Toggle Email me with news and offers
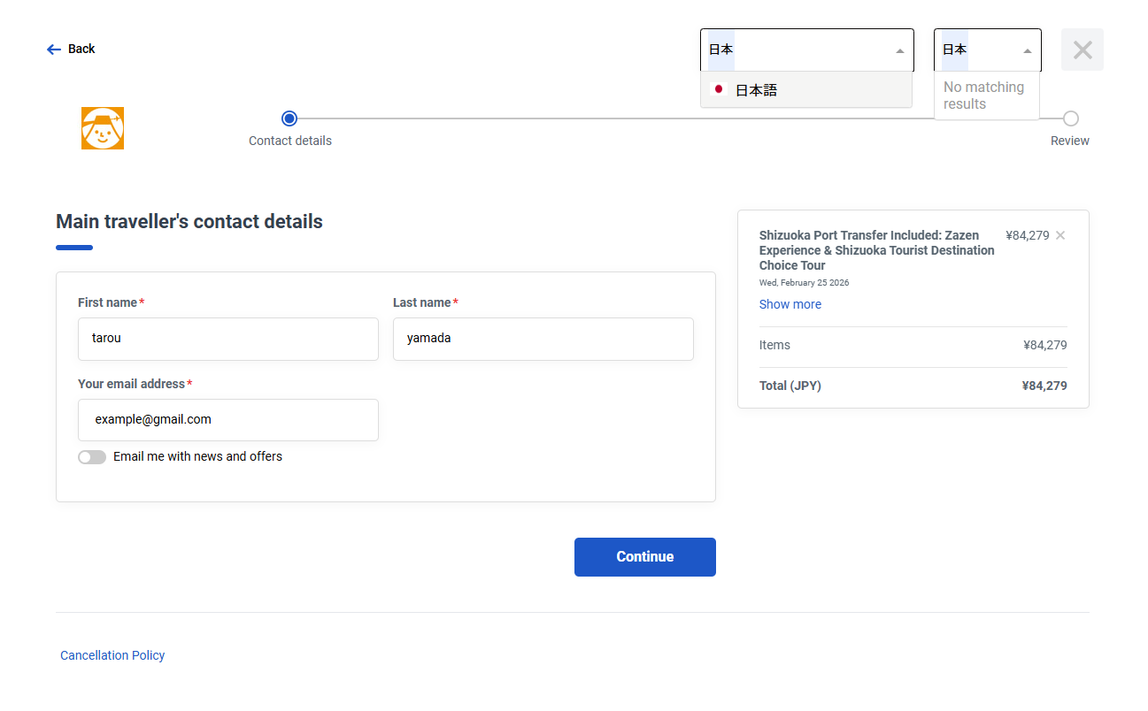Image resolution: width=1148 pixels, height=711 pixels. tap(92, 457)
